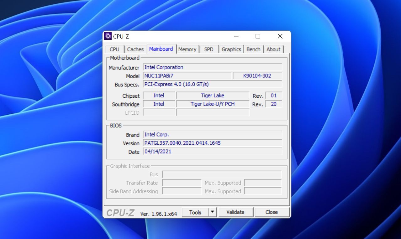Open the About tab
401x239 pixels.
[273, 49]
